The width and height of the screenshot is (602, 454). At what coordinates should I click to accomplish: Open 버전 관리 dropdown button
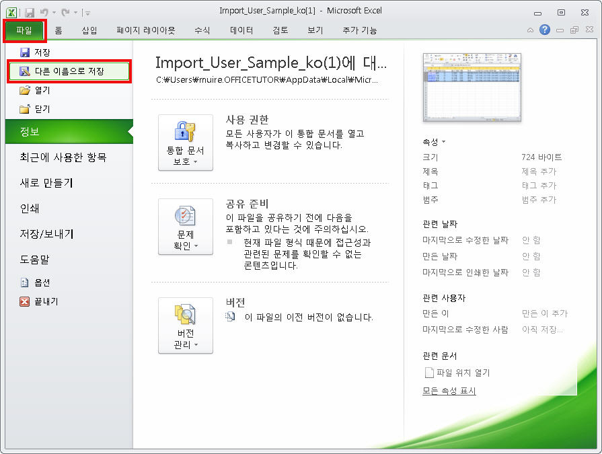tap(186, 326)
